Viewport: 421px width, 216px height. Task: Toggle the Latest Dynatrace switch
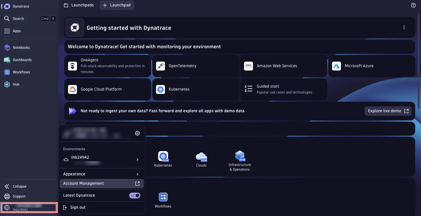point(135,196)
